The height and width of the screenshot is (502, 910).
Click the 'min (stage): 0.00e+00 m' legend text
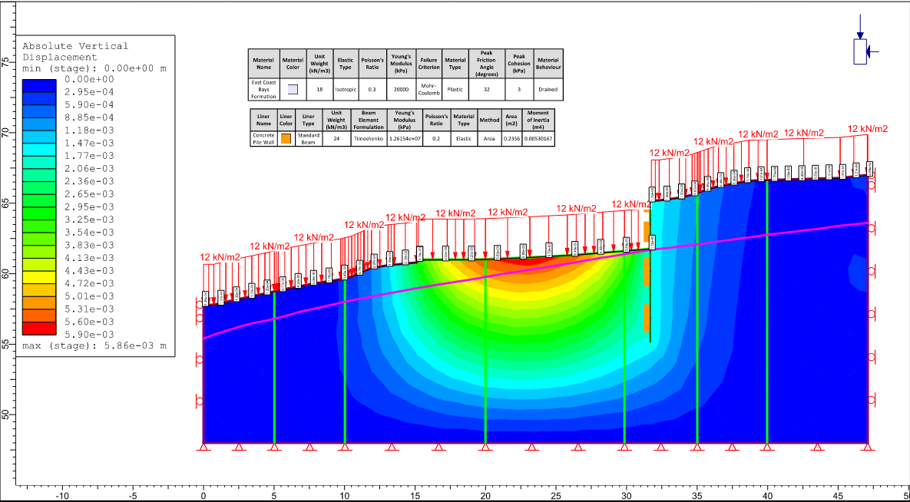point(94,68)
